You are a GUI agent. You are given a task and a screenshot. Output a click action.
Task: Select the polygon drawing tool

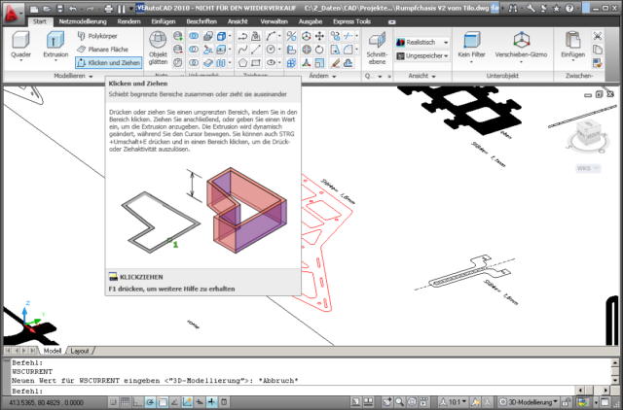(242, 62)
